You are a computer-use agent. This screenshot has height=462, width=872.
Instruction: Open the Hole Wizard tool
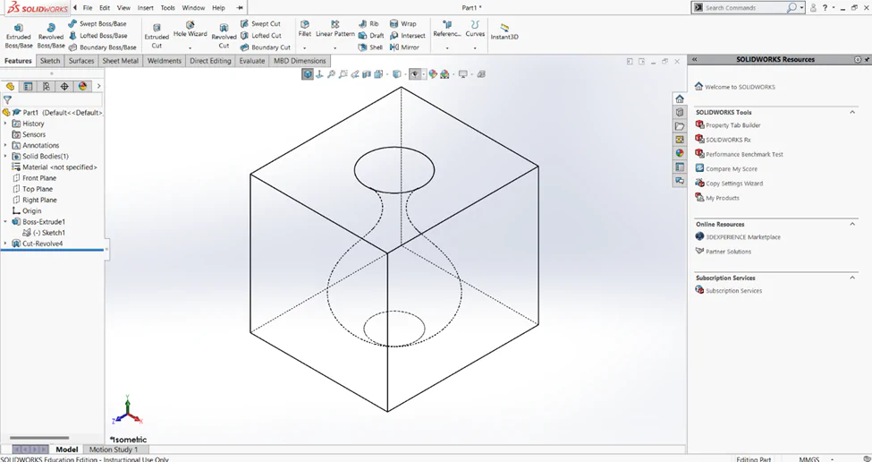(190, 30)
